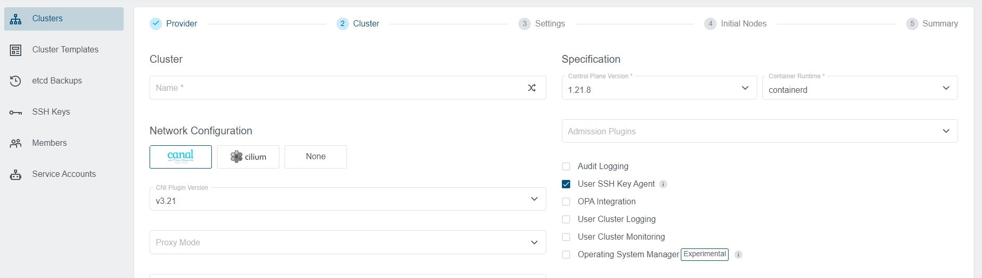Click step number 4 Initial Nodes circle
The image size is (982, 278).
710,24
